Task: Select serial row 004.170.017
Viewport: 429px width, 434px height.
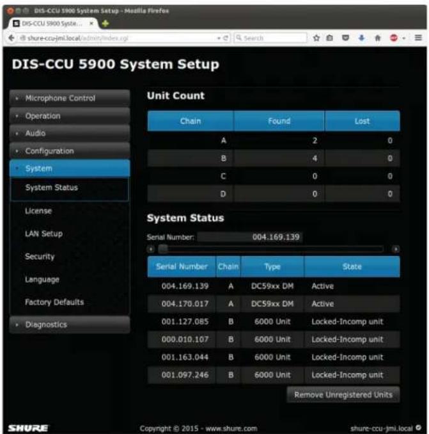Action: pos(274,304)
